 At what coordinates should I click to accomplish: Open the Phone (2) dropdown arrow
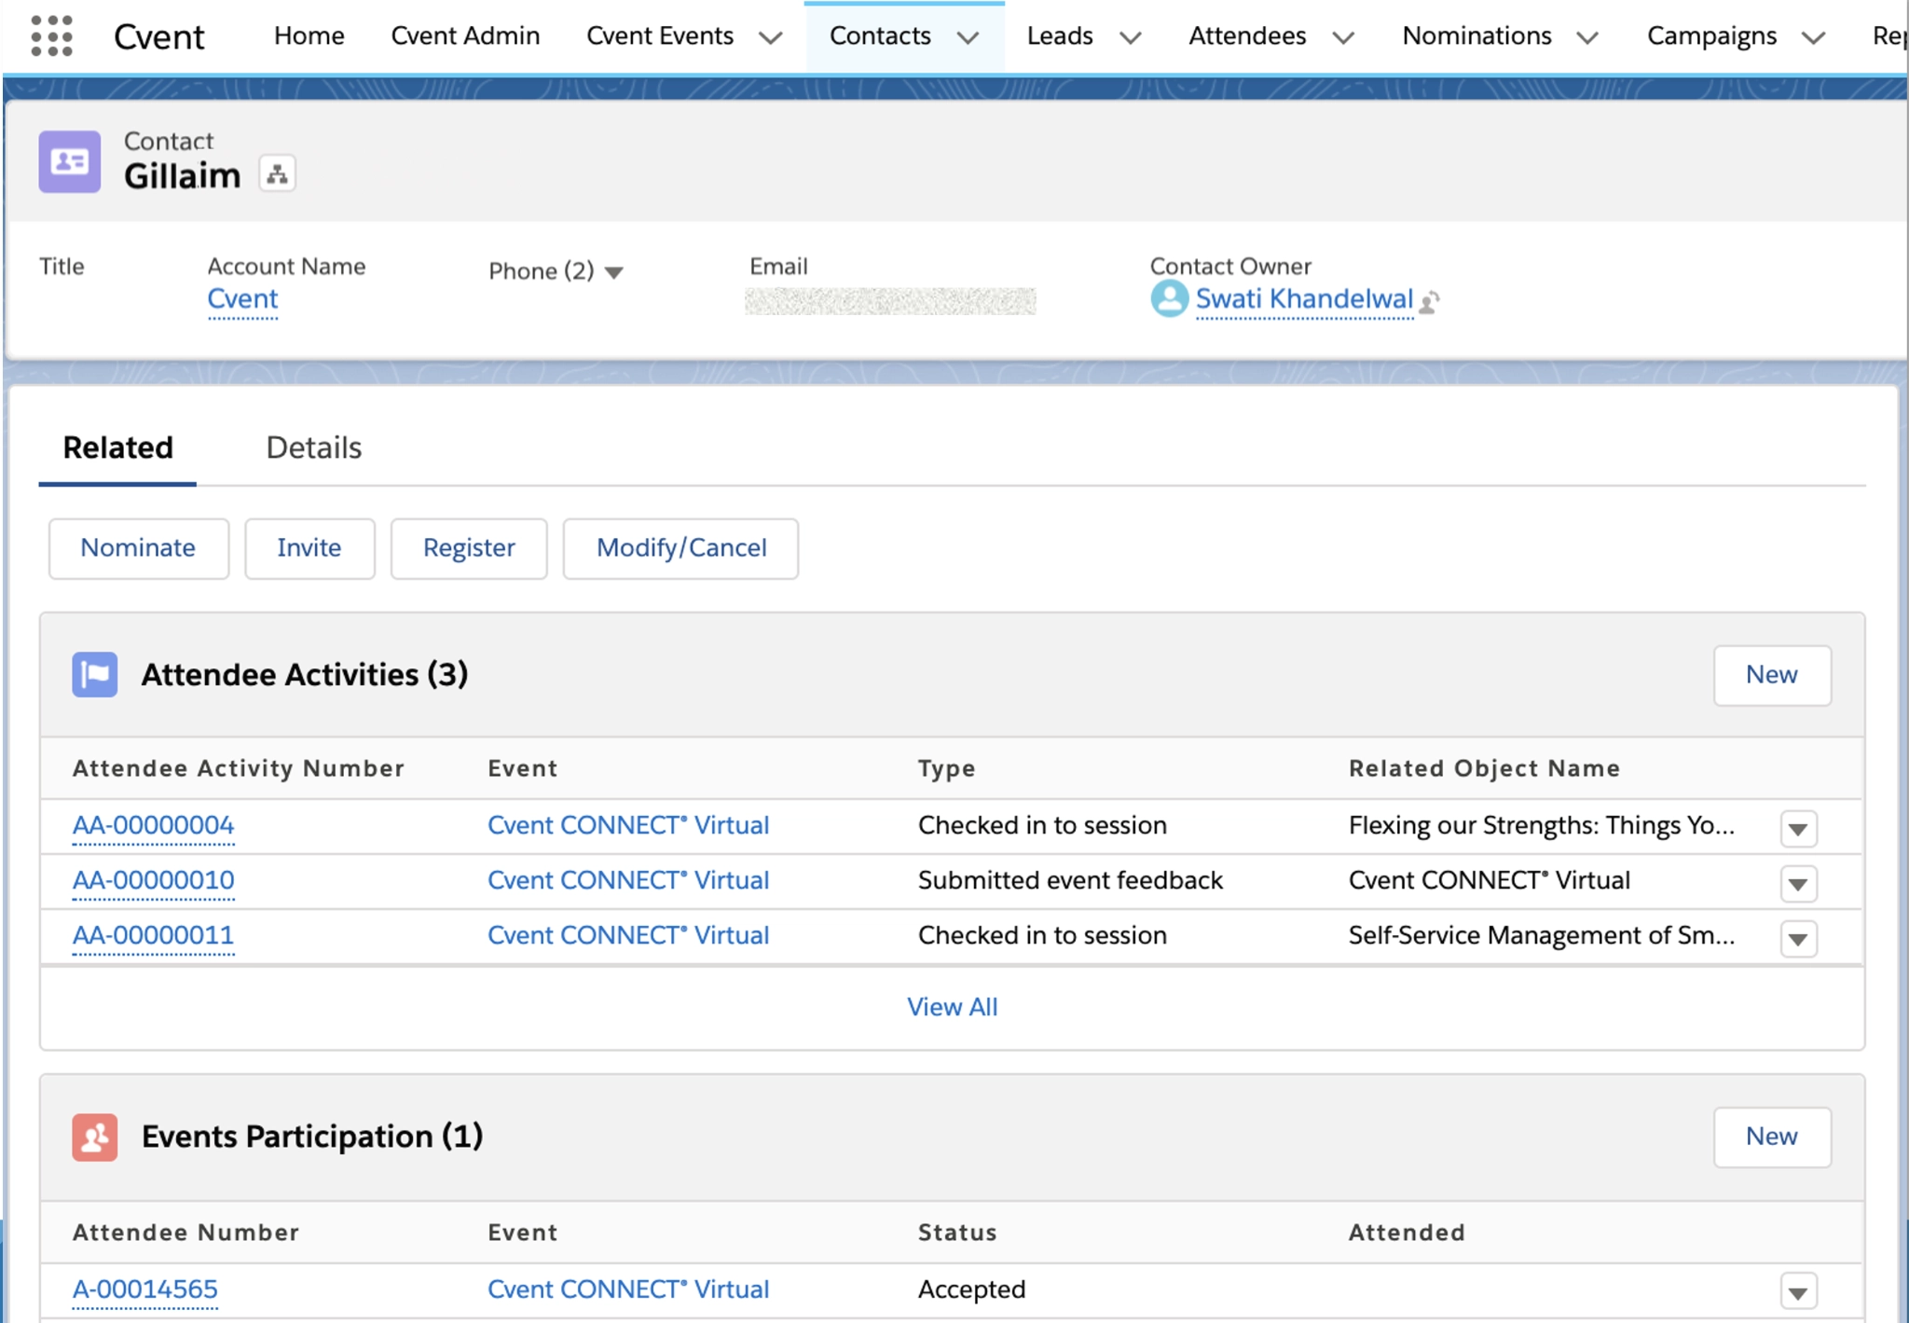coord(613,272)
